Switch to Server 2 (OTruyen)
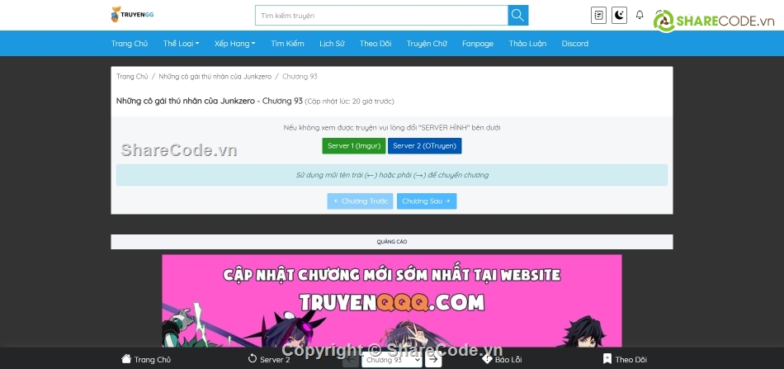This screenshot has width=784, height=369. point(424,146)
